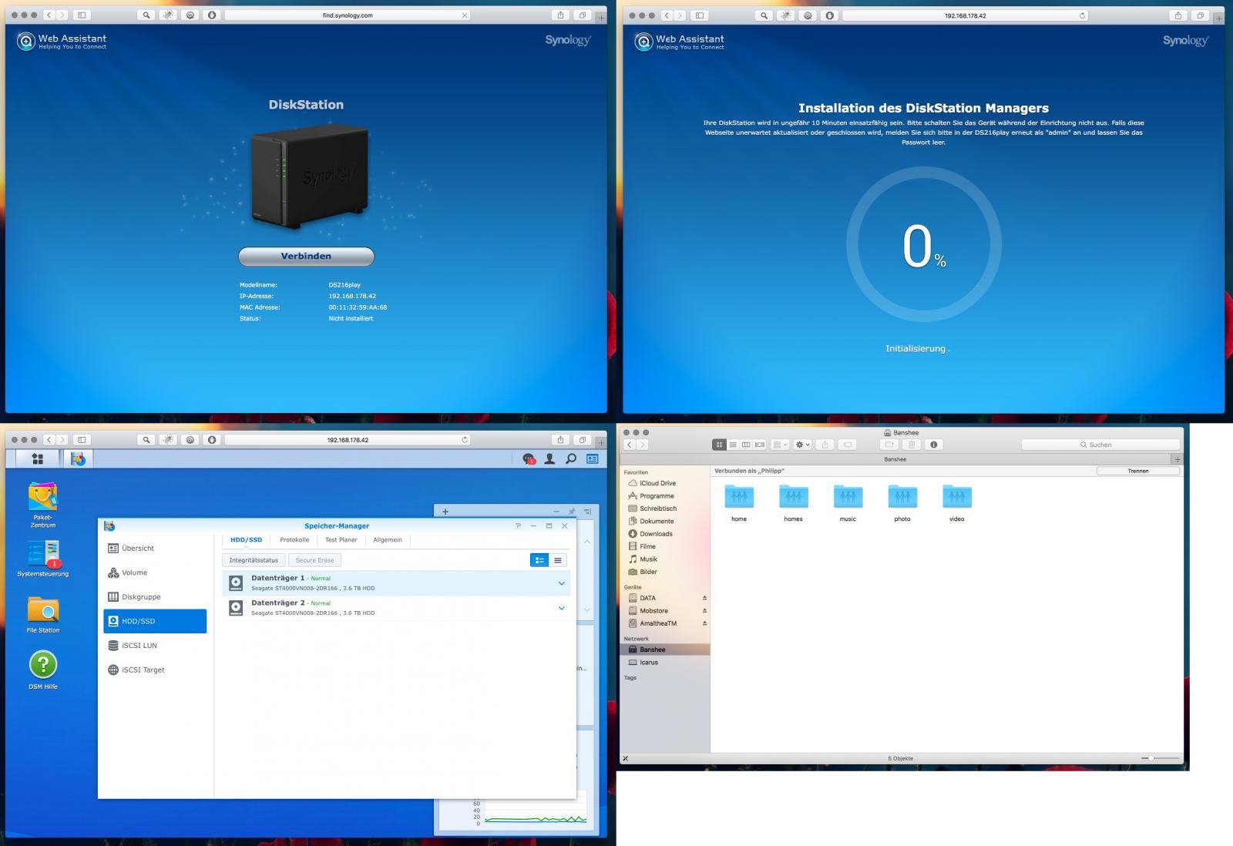This screenshot has height=846, width=1233.
Task: Click the Verbinden button
Action: [x=306, y=256]
